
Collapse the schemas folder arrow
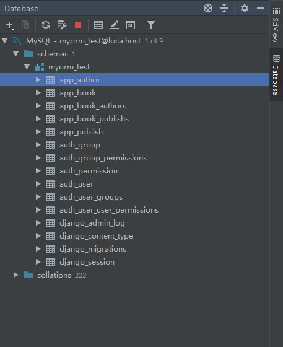(15, 54)
